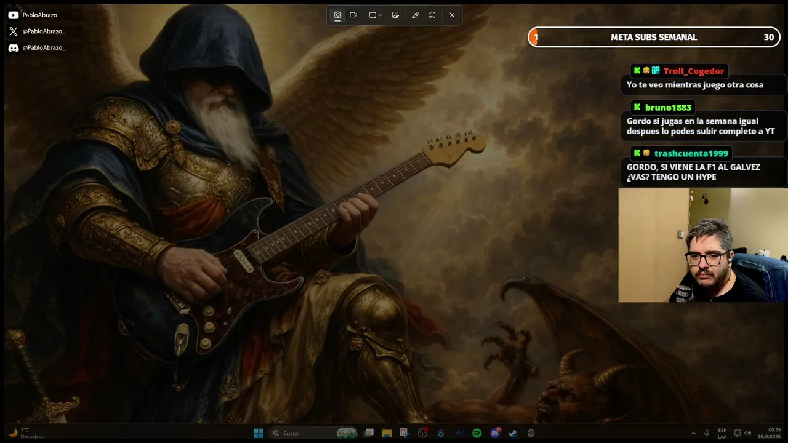Screen dimensions: 788x443
Task: Close the snipping toolbar overlay
Action: 452,15
